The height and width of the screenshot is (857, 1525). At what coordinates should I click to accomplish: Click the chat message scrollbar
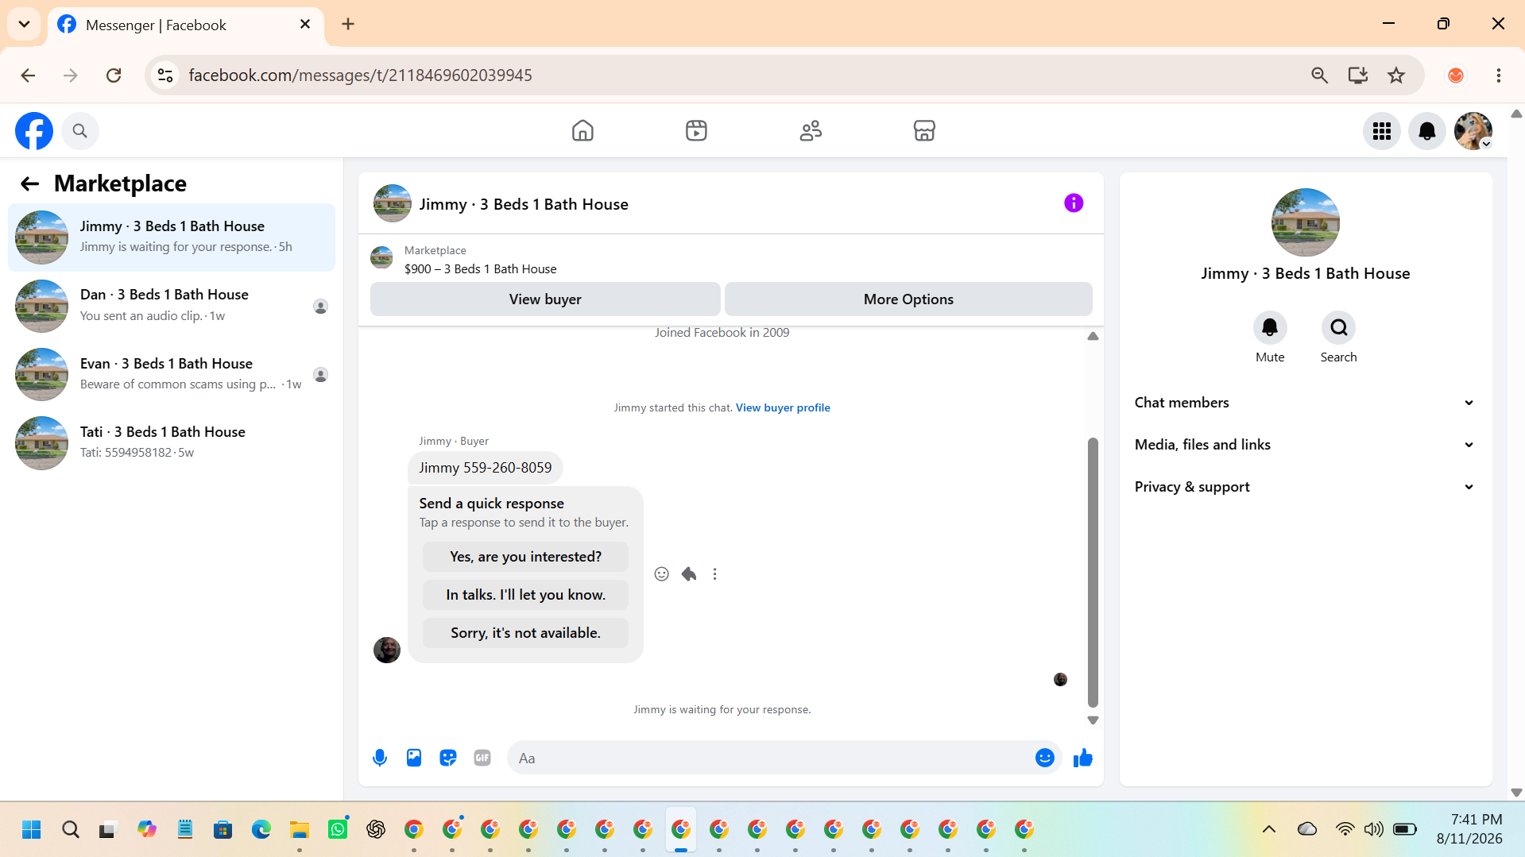tap(1093, 572)
